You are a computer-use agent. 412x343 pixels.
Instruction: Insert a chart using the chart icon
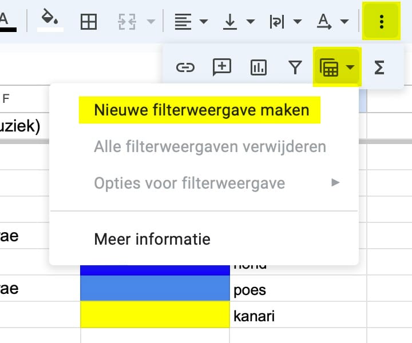[259, 67]
